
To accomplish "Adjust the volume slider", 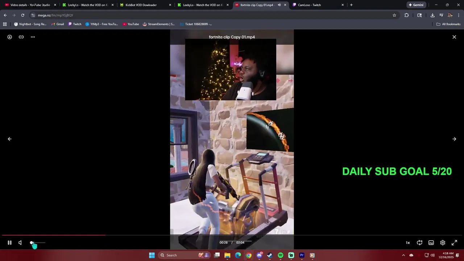I will 38,243.
